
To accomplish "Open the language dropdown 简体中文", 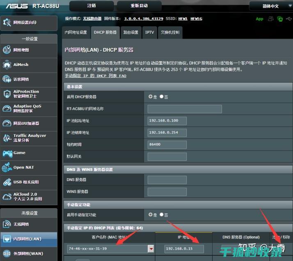I will click(x=271, y=6).
